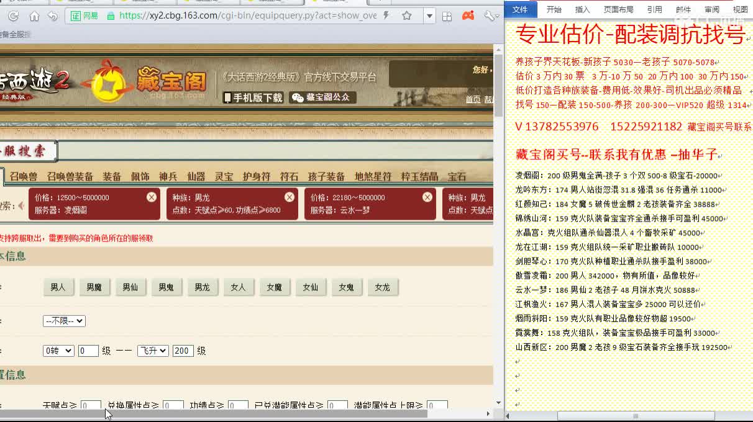This screenshot has width=753, height=422.
Task: Open the 神兵 tab
Action: pyautogui.click(x=168, y=176)
